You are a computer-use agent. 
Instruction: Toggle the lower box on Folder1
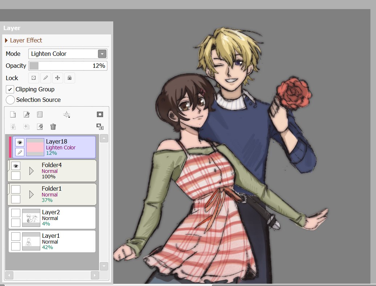click(x=16, y=199)
